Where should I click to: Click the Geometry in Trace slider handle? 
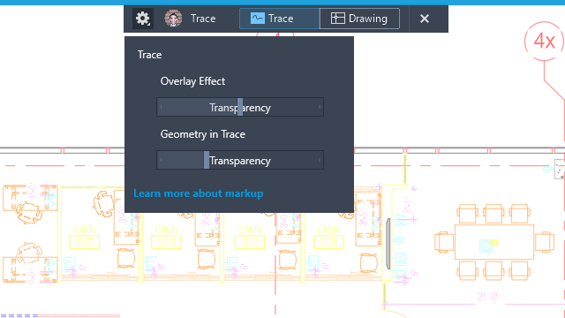(x=207, y=160)
